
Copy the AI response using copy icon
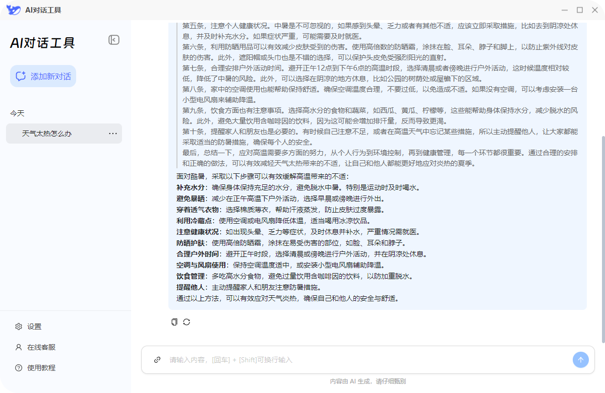pyautogui.click(x=174, y=322)
